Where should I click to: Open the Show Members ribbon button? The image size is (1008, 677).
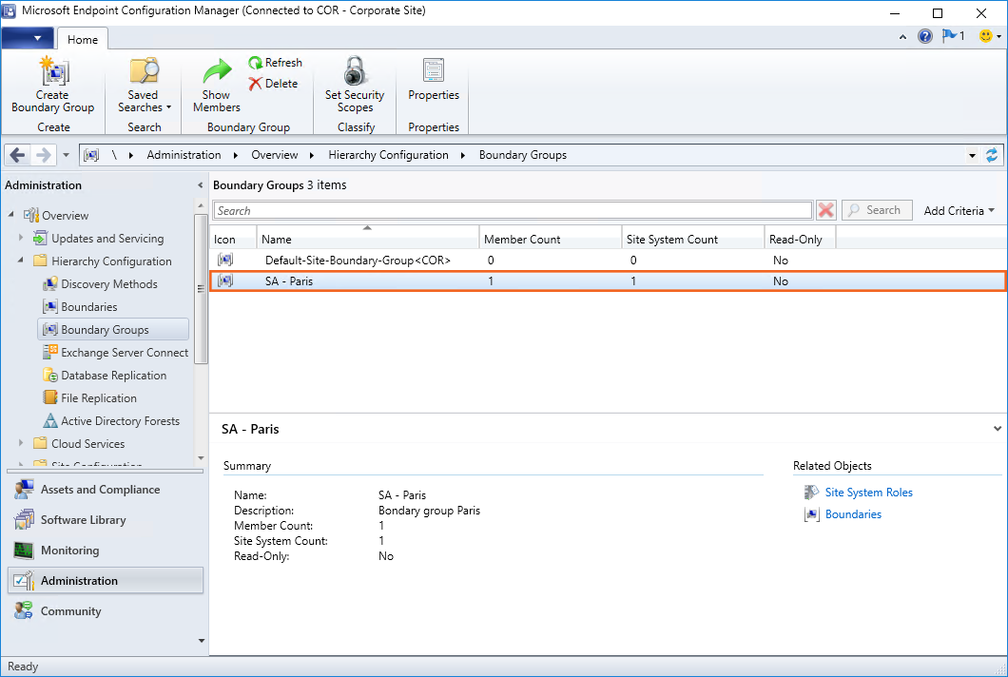pyautogui.click(x=216, y=86)
